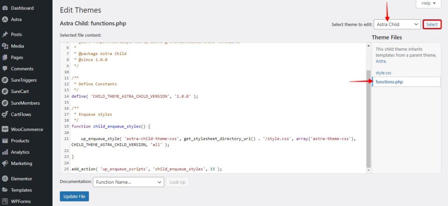Click the Look Up button
This screenshot has height=206, width=448.
coord(178,182)
